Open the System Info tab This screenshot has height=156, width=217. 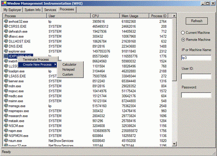coord(33,10)
